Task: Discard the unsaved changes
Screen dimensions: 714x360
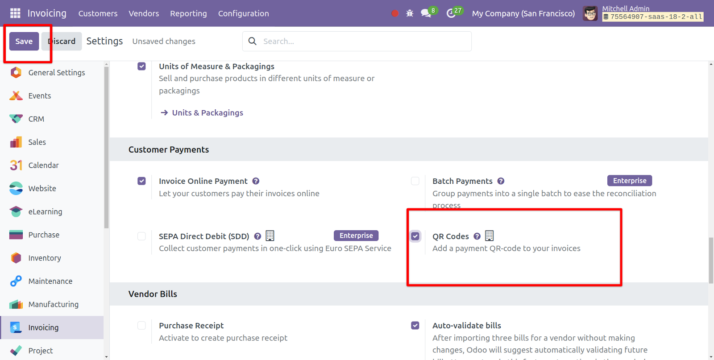Action: [62, 41]
